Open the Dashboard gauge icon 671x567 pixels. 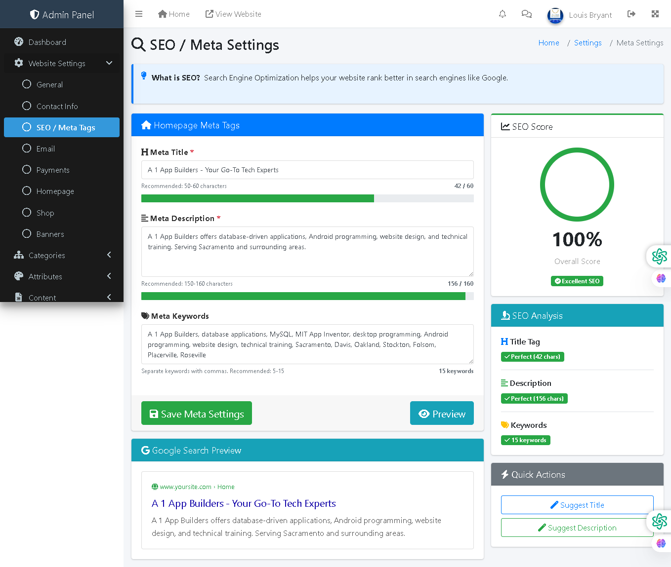(x=19, y=42)
